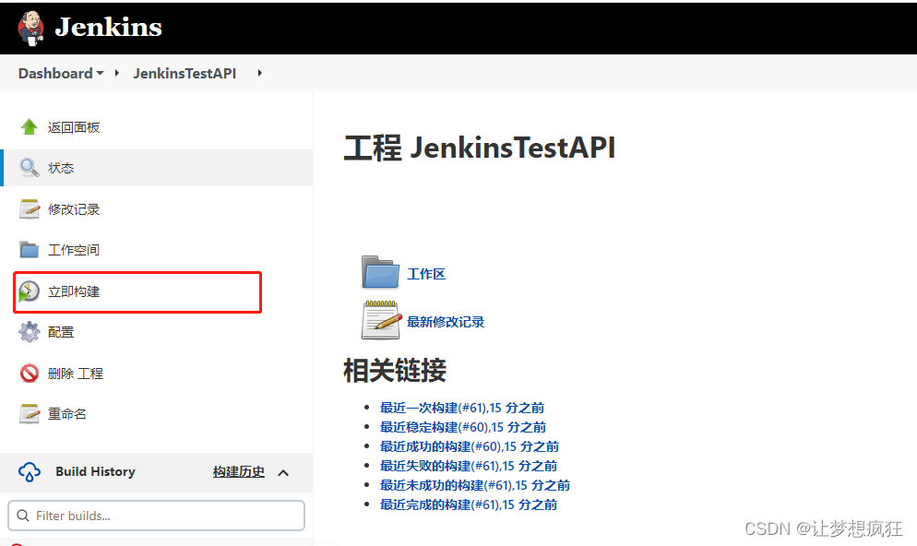Click the large 工作区 folder icon
Viewport: 917px width, 546px height.
[380, 272]
